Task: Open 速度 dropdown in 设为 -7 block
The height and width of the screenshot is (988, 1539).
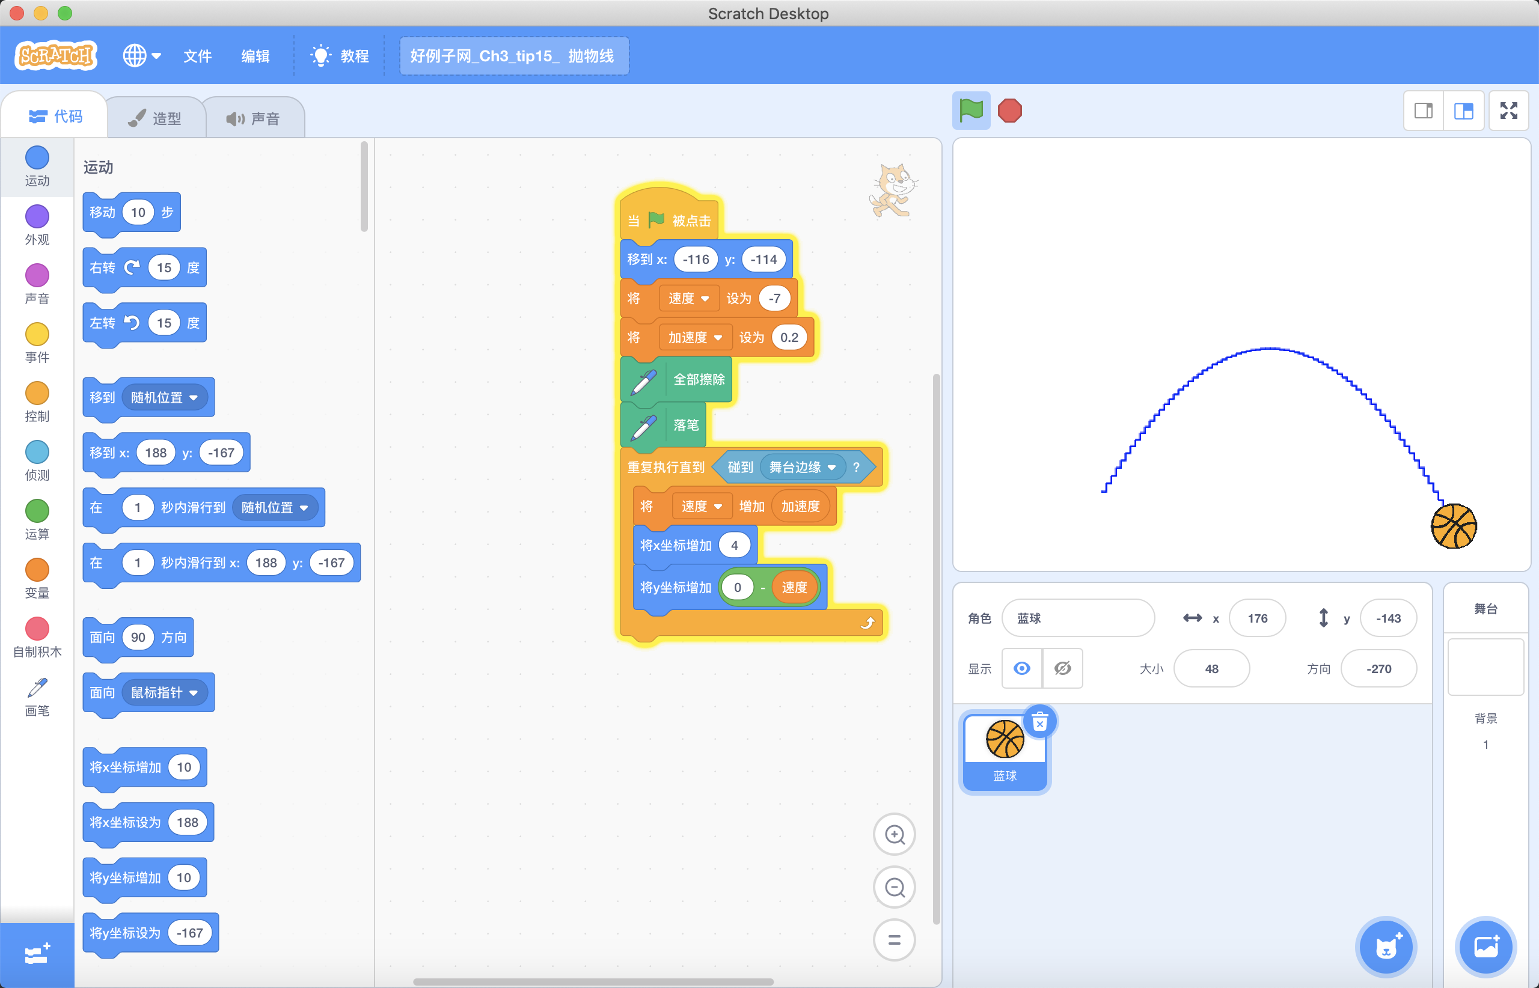Action: click(x=688, y=298)
